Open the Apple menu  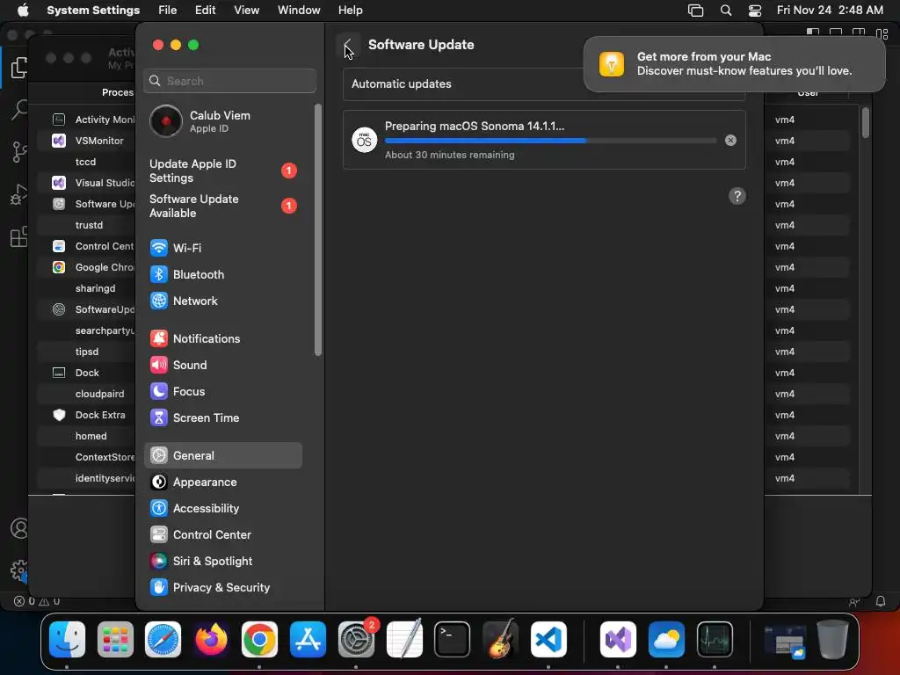pos(23,11)
